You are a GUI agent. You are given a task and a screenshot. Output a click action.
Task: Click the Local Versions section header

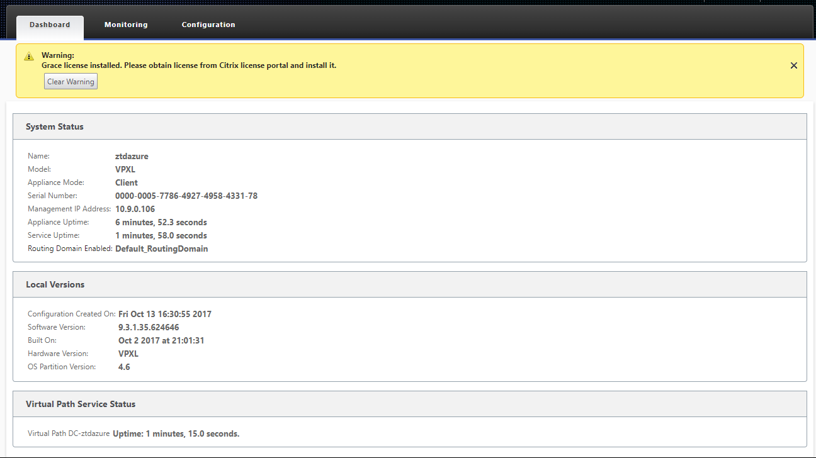coord(410,284)
